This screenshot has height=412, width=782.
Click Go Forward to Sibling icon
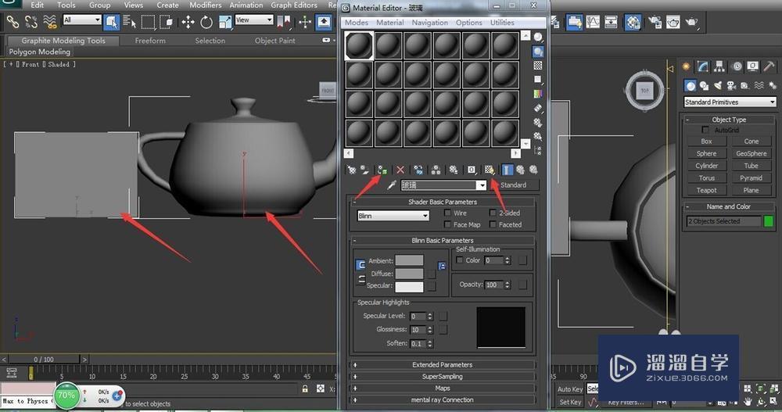533,170
